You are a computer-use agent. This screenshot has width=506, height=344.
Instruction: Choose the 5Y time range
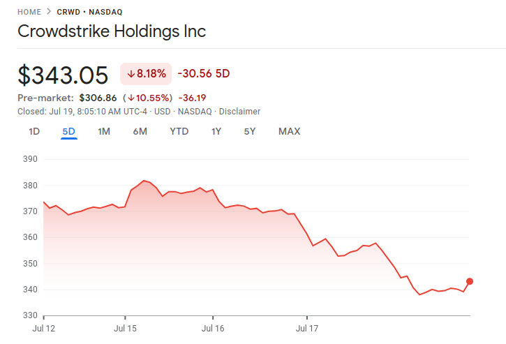[x=250, y=131]
